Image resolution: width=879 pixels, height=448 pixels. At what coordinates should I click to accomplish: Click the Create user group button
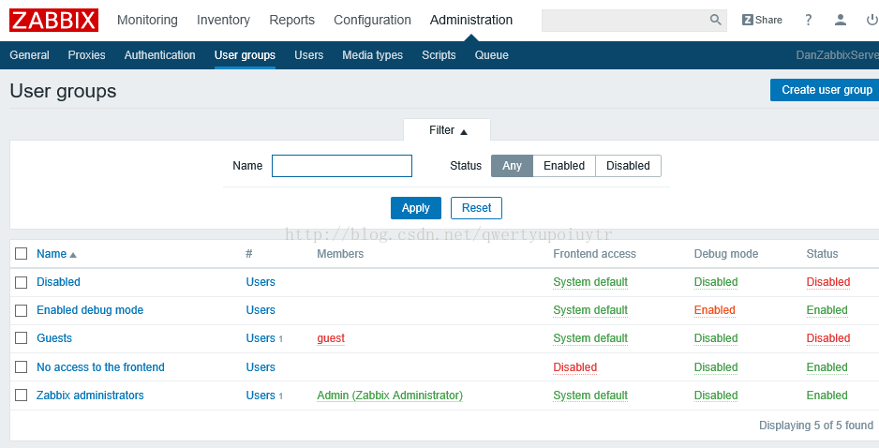[825, 90]
